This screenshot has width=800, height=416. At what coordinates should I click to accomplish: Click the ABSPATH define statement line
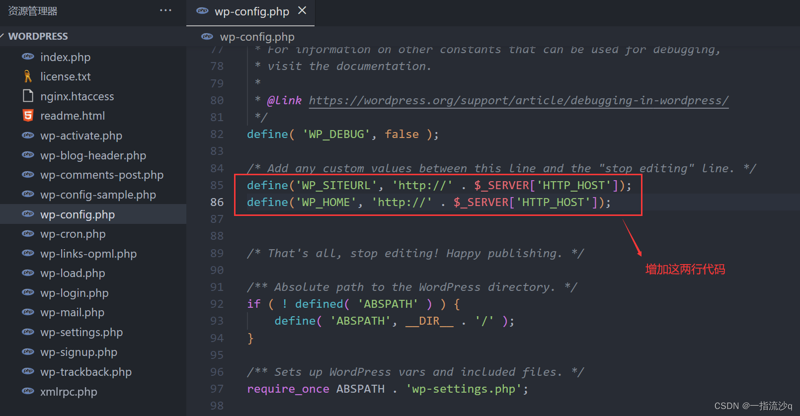(395, 321)
